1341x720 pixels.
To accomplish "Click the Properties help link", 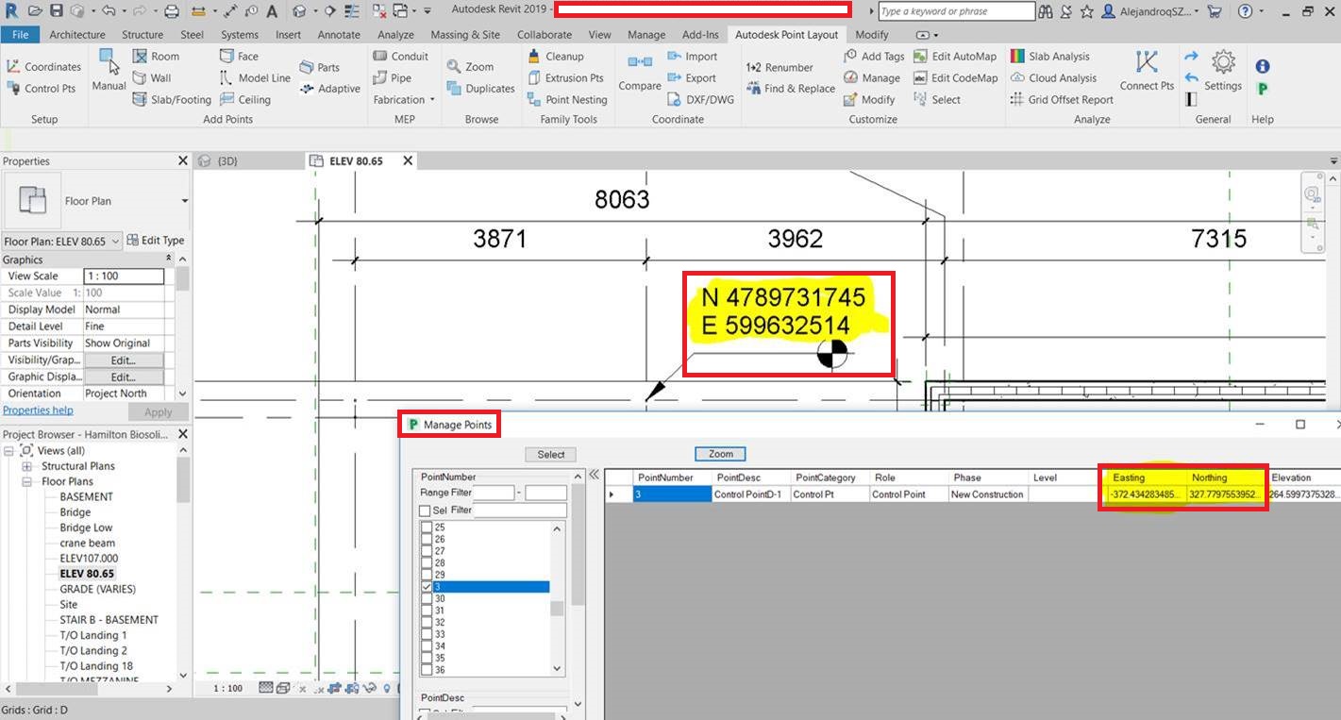I will click(38, 410).
